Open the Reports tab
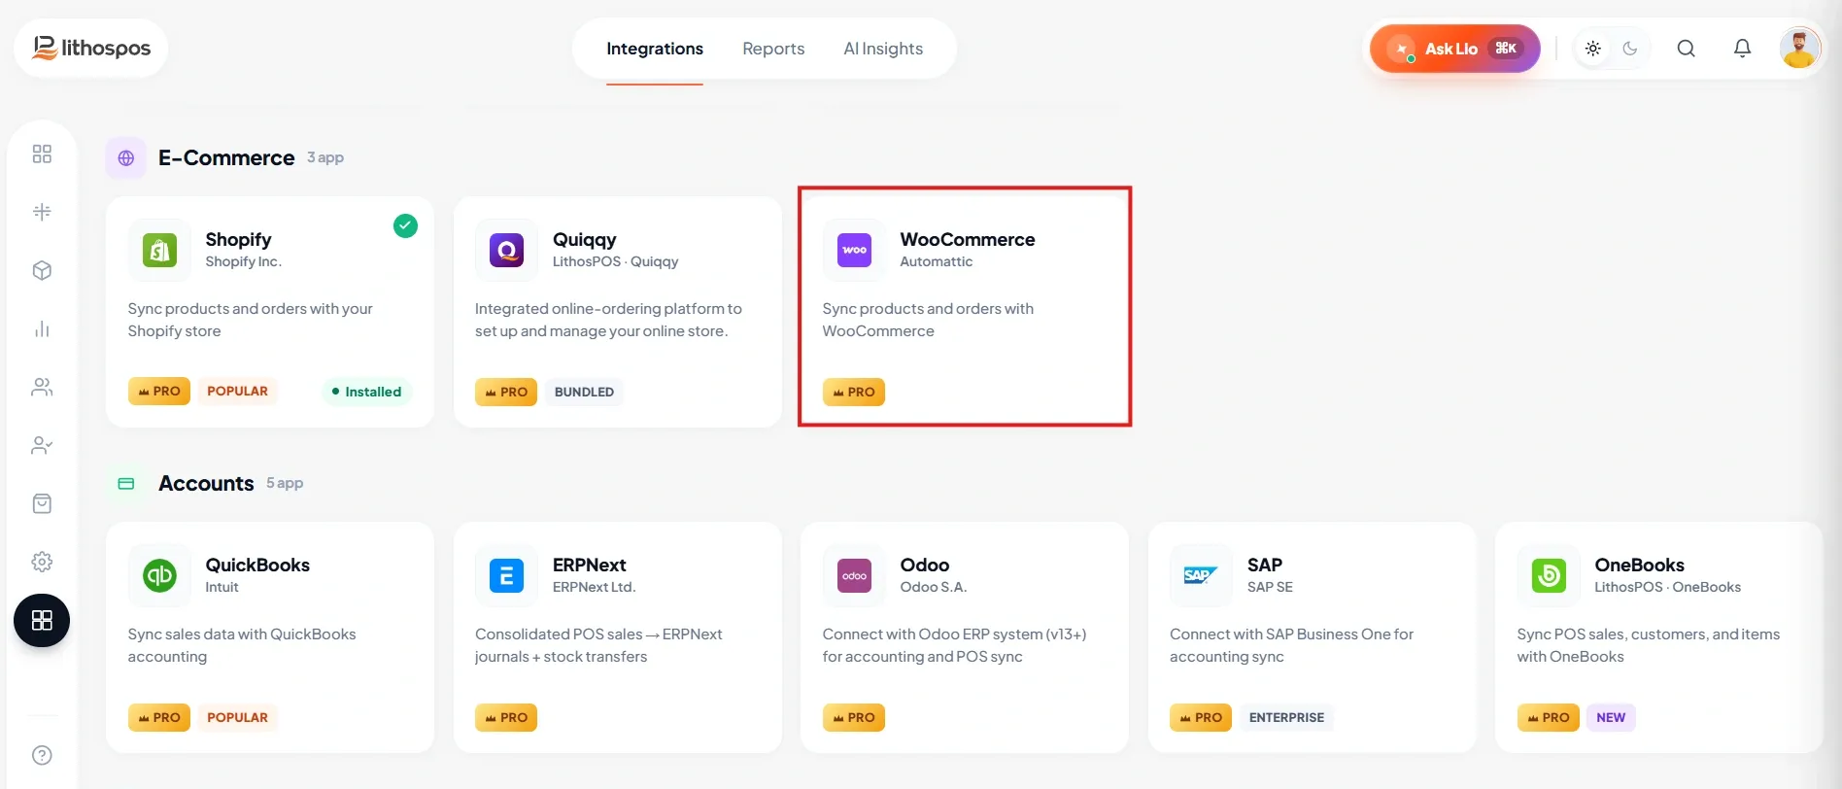Viewport: 1842px width, 789px height. 773,49
